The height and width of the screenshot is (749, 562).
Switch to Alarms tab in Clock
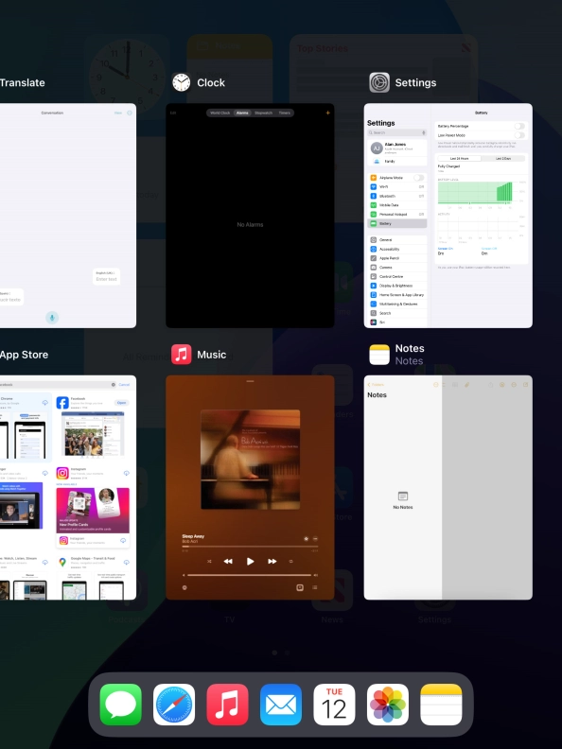coord(242,113)
